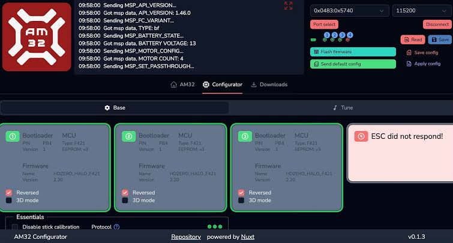Toggle Reversed checkbox on ESC 3
453x243 pixels.
pyautogui.click(x=241, y=193)
